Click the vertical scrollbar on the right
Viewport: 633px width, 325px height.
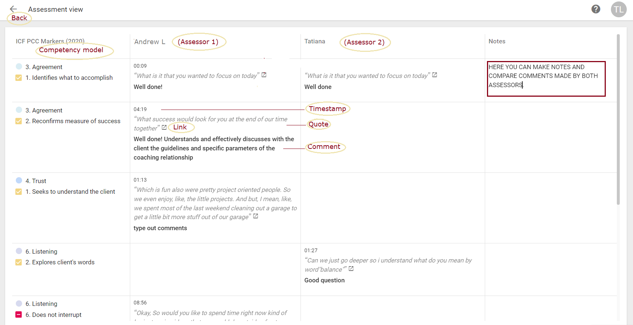[618, 119]
